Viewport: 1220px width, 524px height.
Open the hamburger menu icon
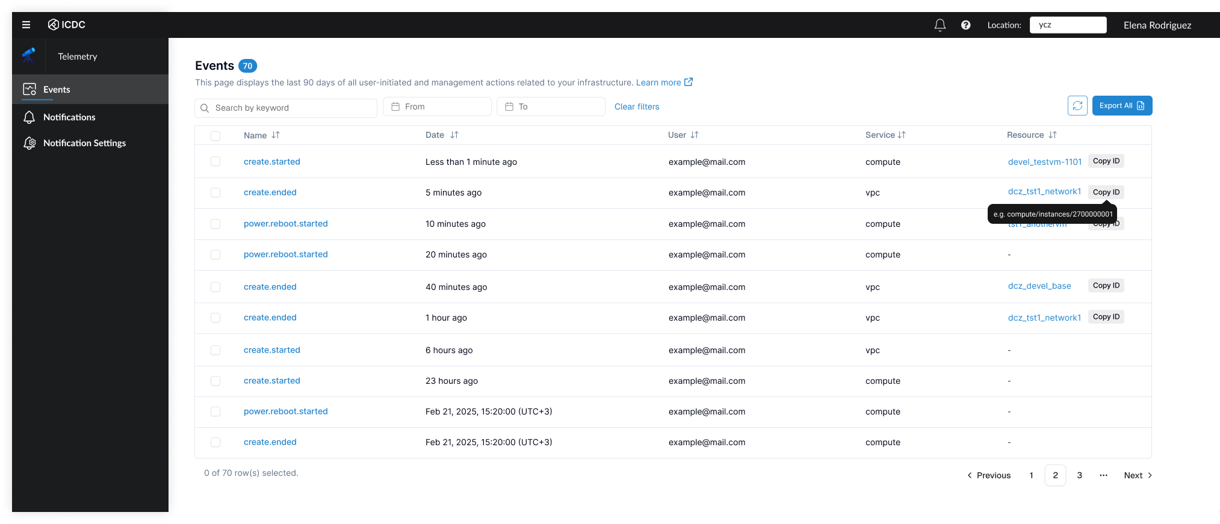click(x=26, y=25)
